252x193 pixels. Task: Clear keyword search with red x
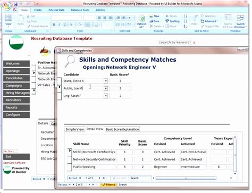[194, 43]
